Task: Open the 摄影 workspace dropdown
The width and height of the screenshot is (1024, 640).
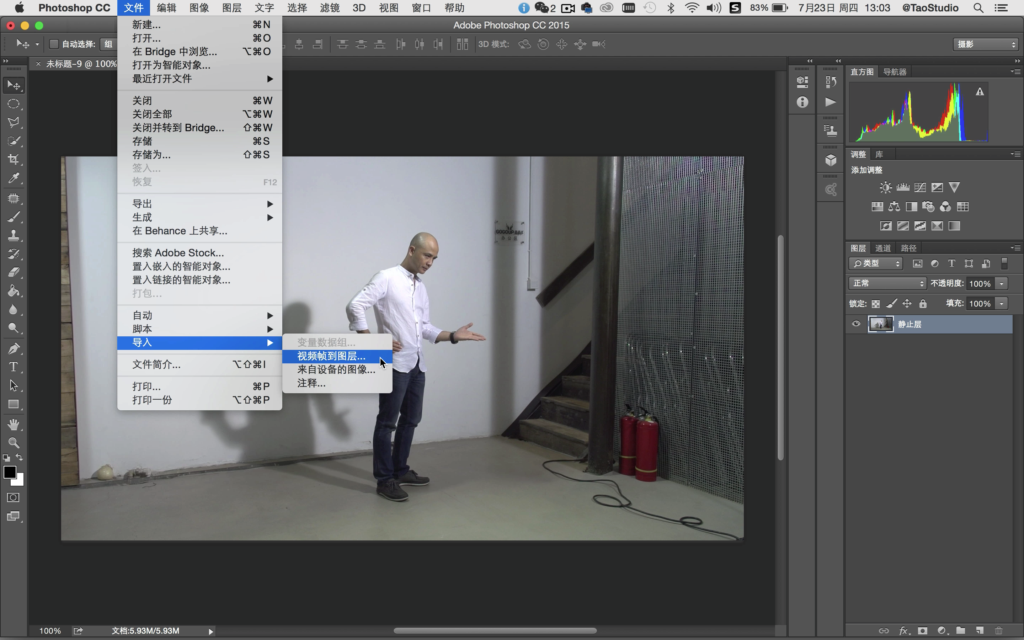Action: [x=985, y=44]
